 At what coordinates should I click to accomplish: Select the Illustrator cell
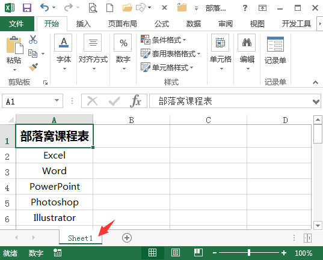[x=54, y=218]
